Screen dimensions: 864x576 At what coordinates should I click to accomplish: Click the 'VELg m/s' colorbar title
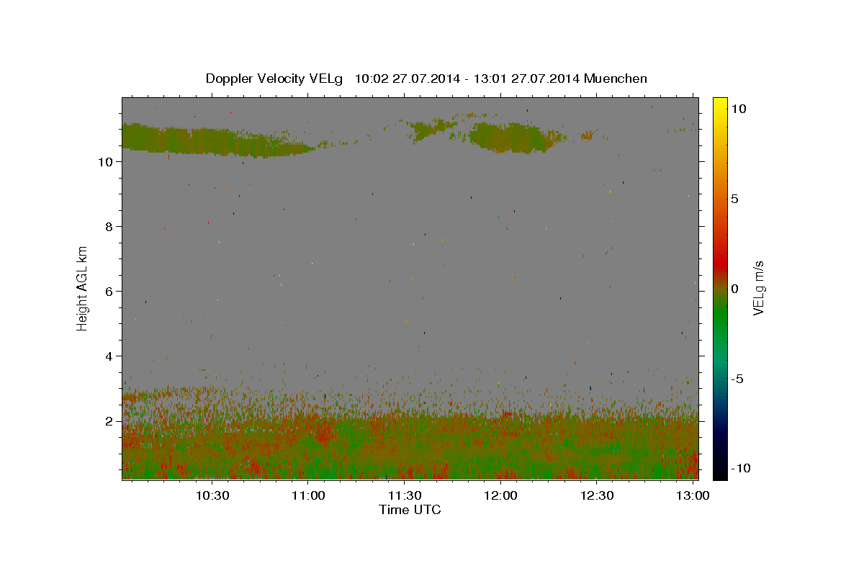[758, 289]
